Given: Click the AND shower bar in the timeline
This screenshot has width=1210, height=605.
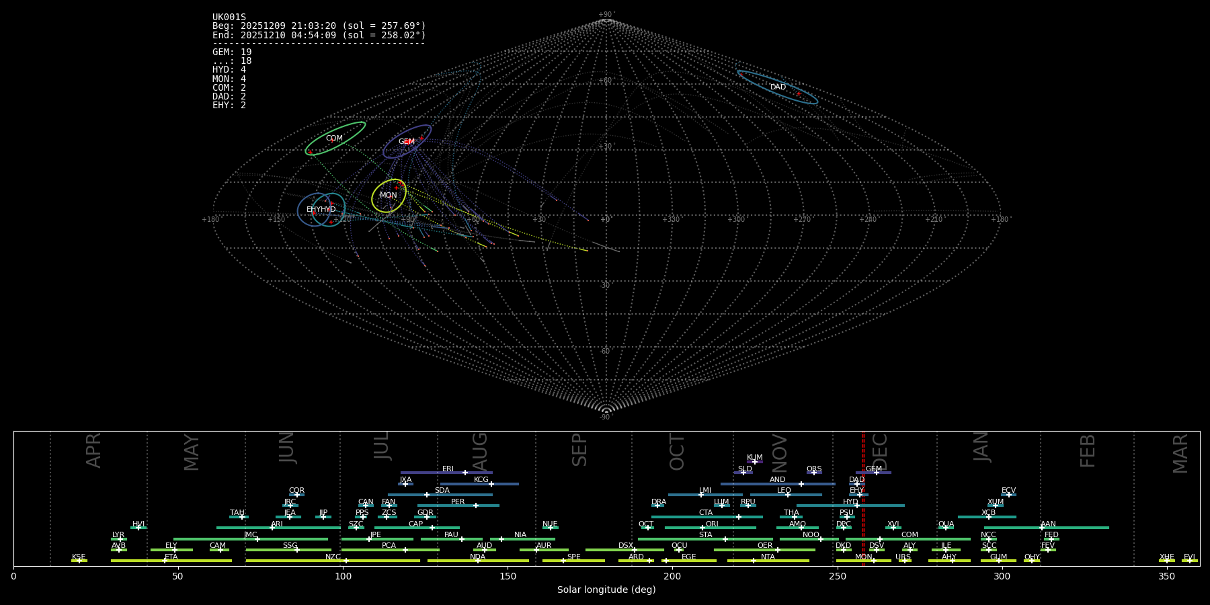Looking at the screenshot, I should pos(778,484).
